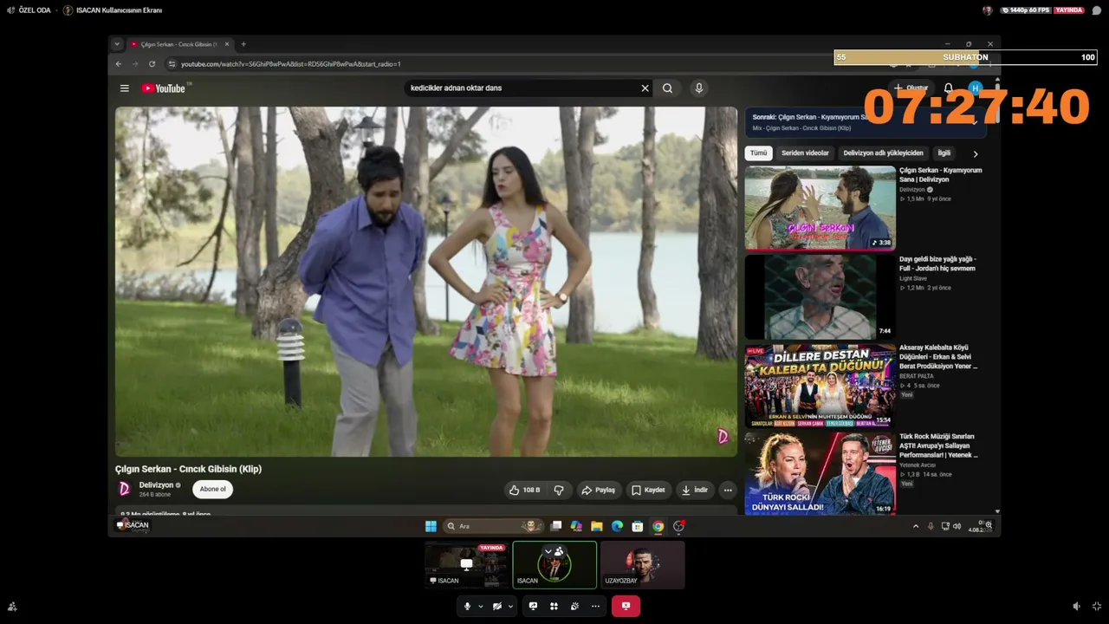Select the Delivizyon adlı yükleyiciden chip
The width and height of the screenshot is (1109, 624).
click(x=883, y=153)
